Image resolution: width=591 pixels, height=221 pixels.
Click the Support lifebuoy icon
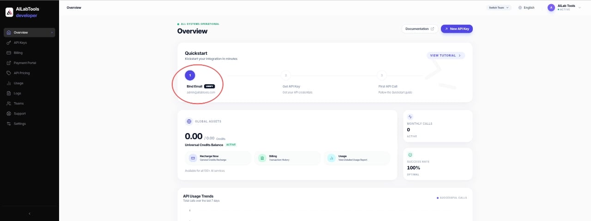click(9, 114)
